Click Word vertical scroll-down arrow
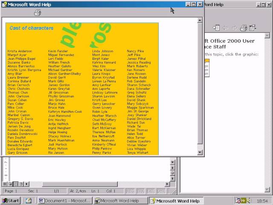Viewport: 273px width, 205px height. click(172, 162)
